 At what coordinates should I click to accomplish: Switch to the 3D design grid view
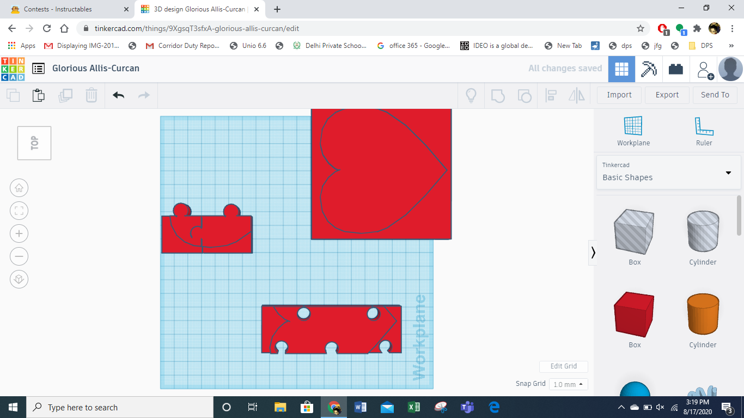[621, 69]
